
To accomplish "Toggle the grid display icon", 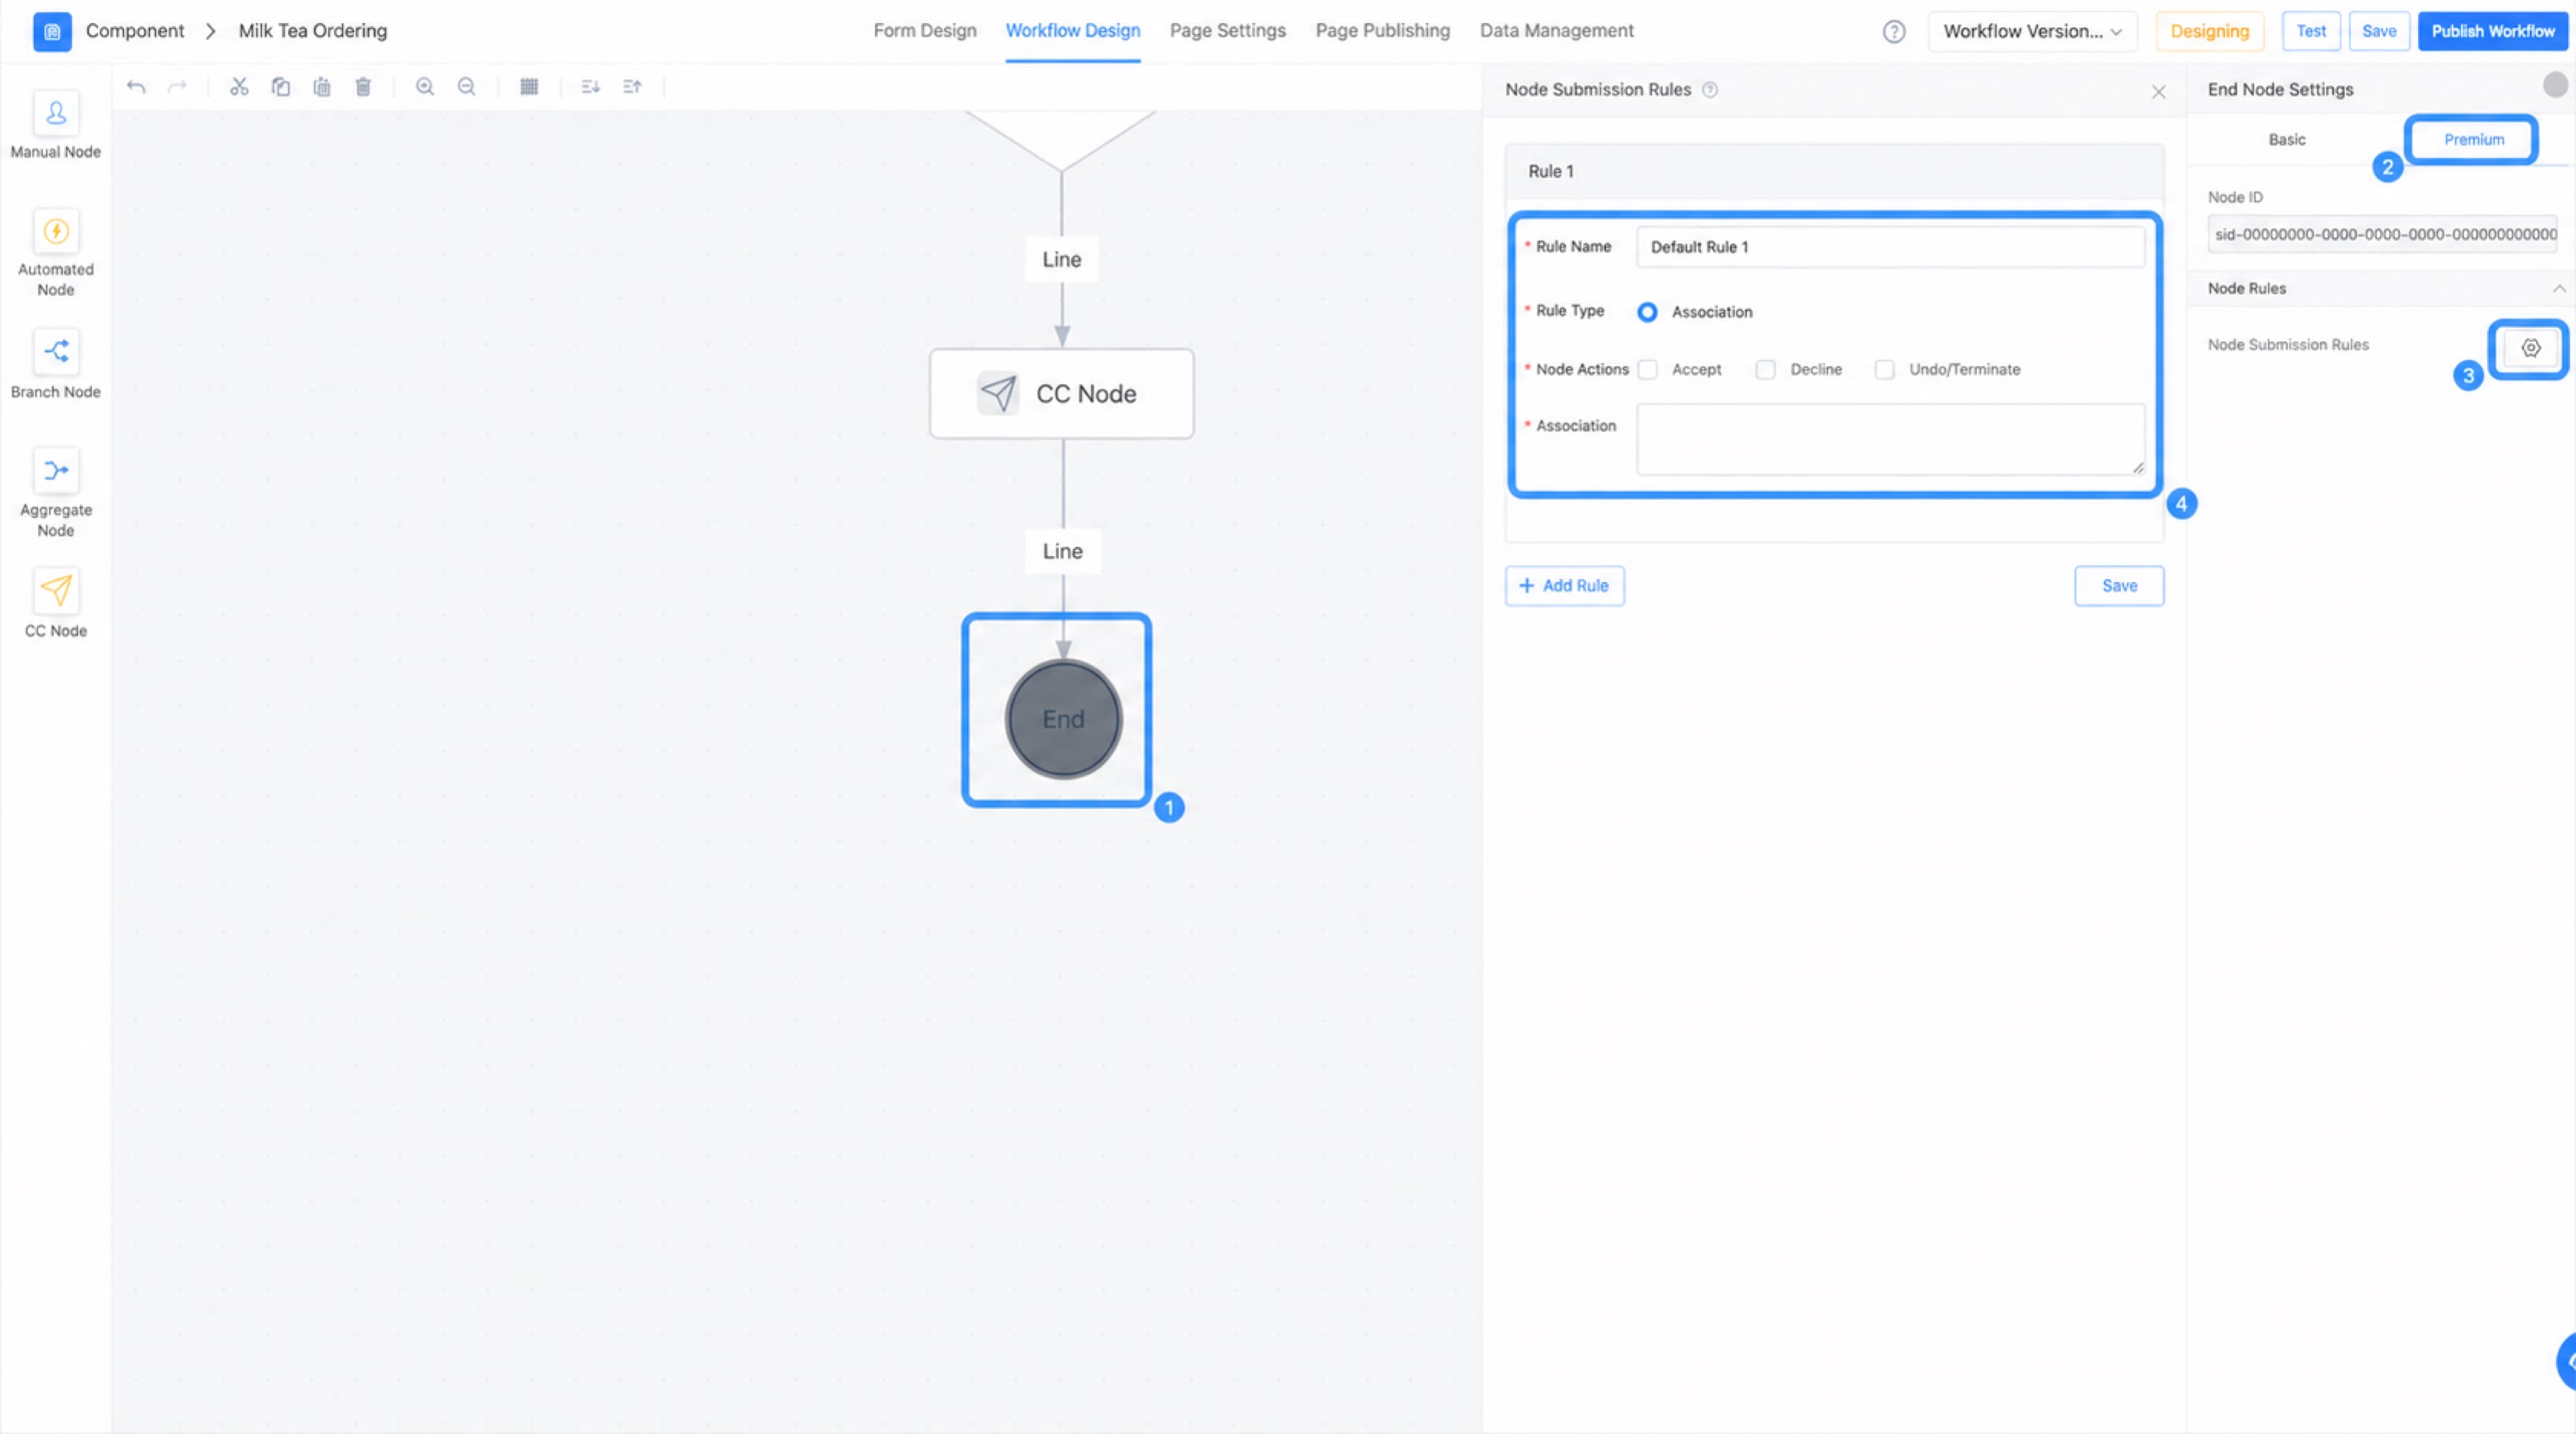I will 529,87.
